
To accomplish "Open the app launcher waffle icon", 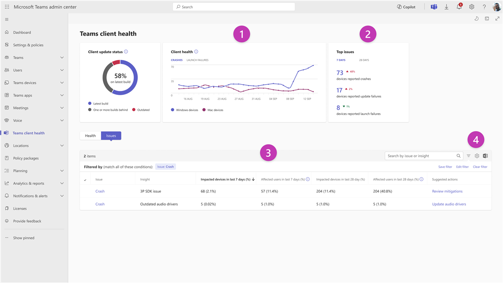I will (7, 7).
